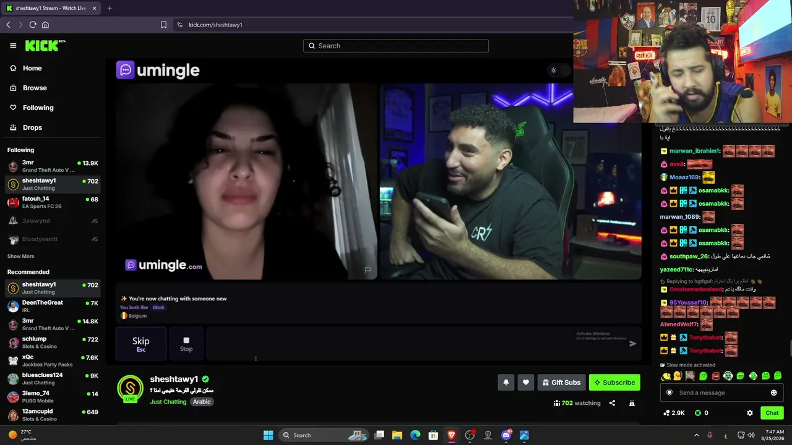Image resolution: width=792 pixels, height=445 pixels.
Task: Click the green Chat send button
Action: [772, 413]
